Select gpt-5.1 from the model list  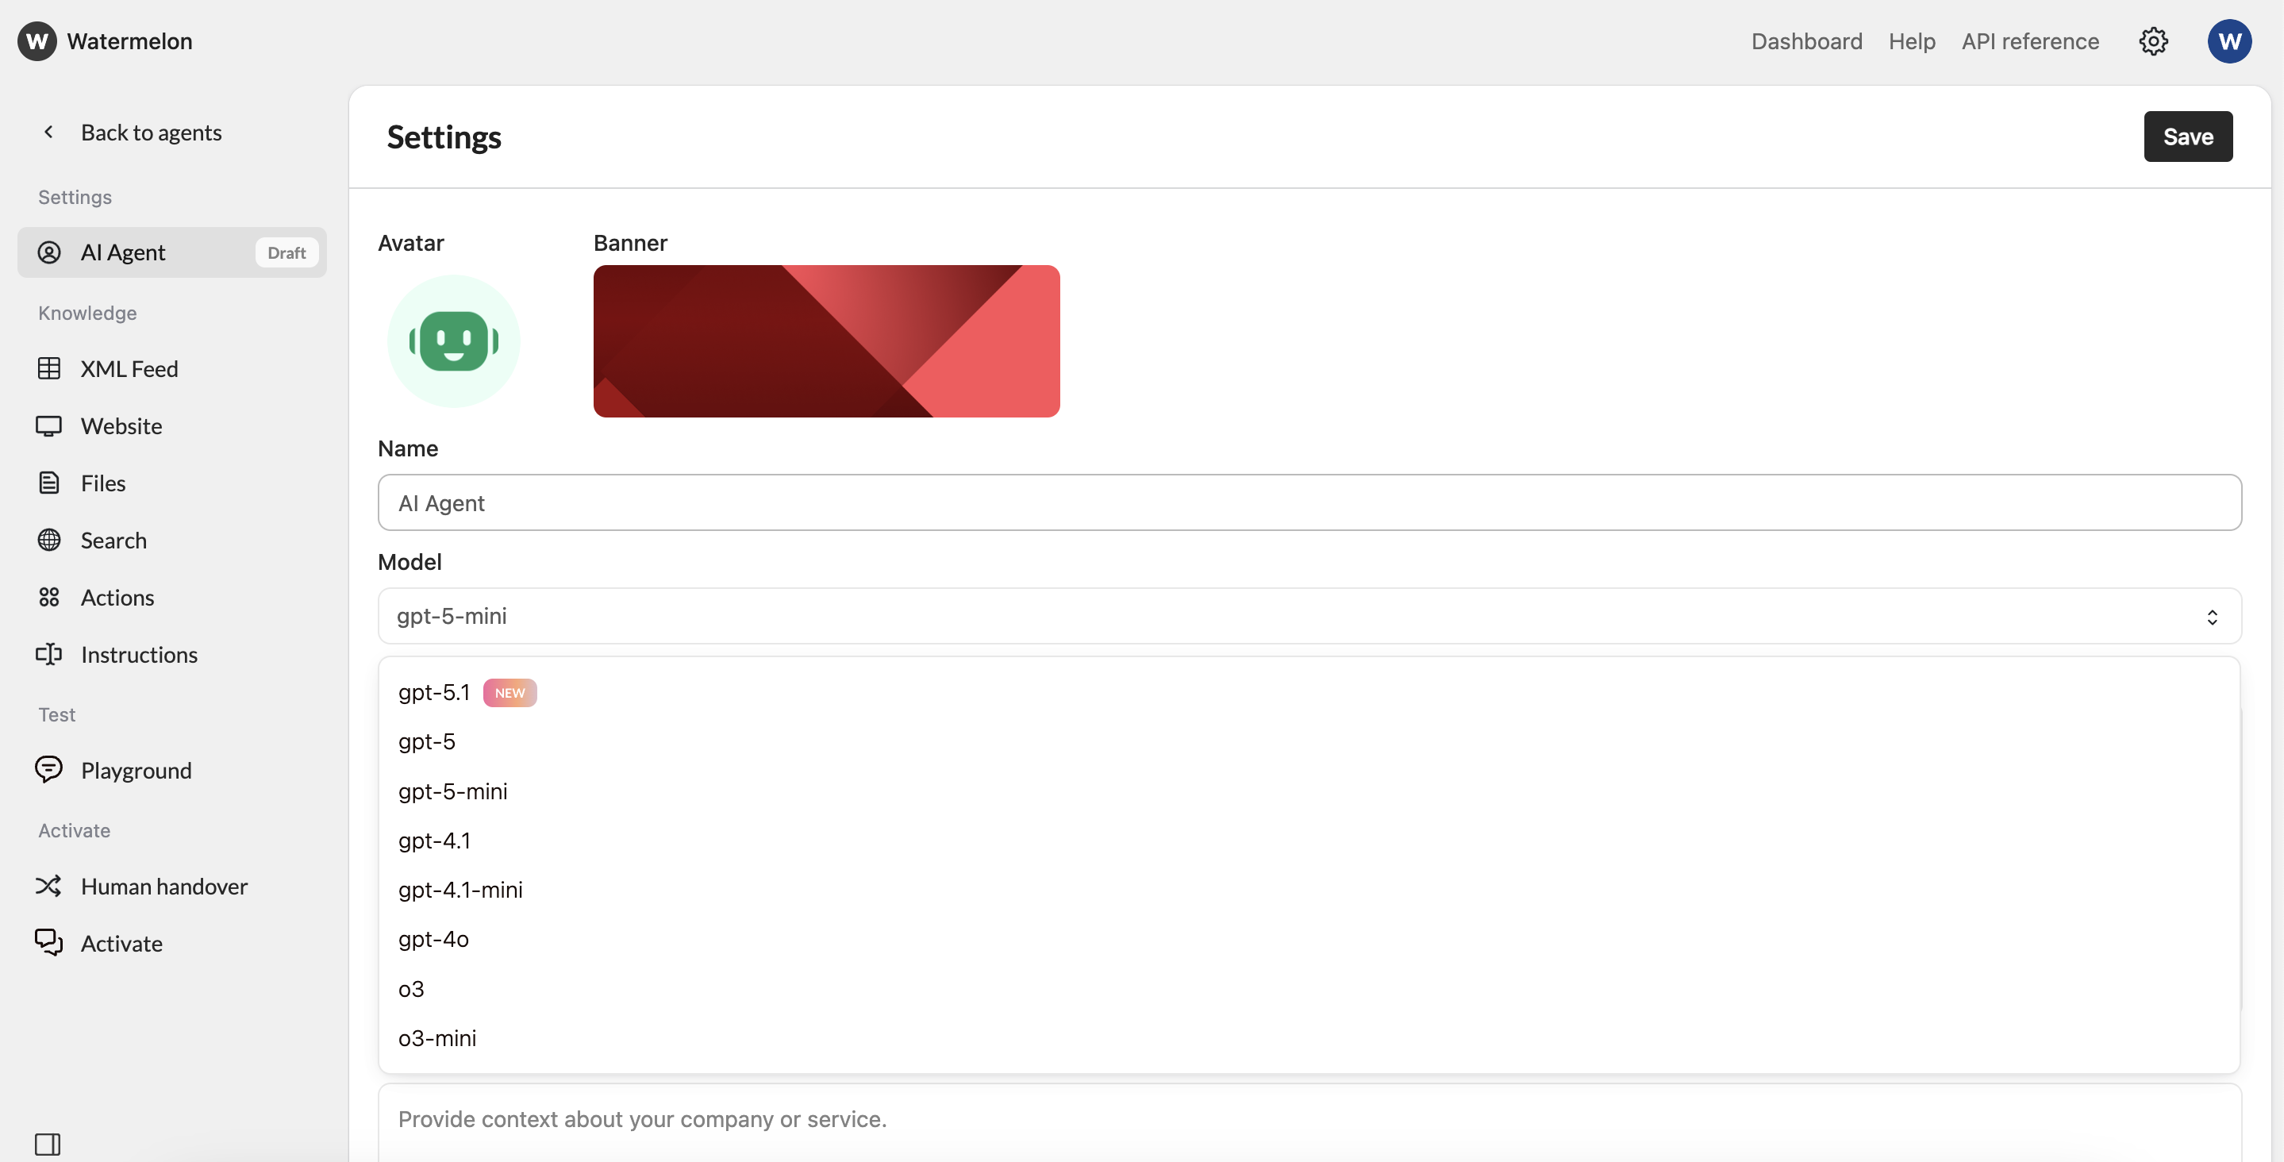tap(433, 692)
